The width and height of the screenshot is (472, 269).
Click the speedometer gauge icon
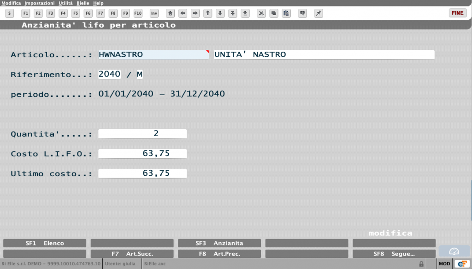click(454, 251)
